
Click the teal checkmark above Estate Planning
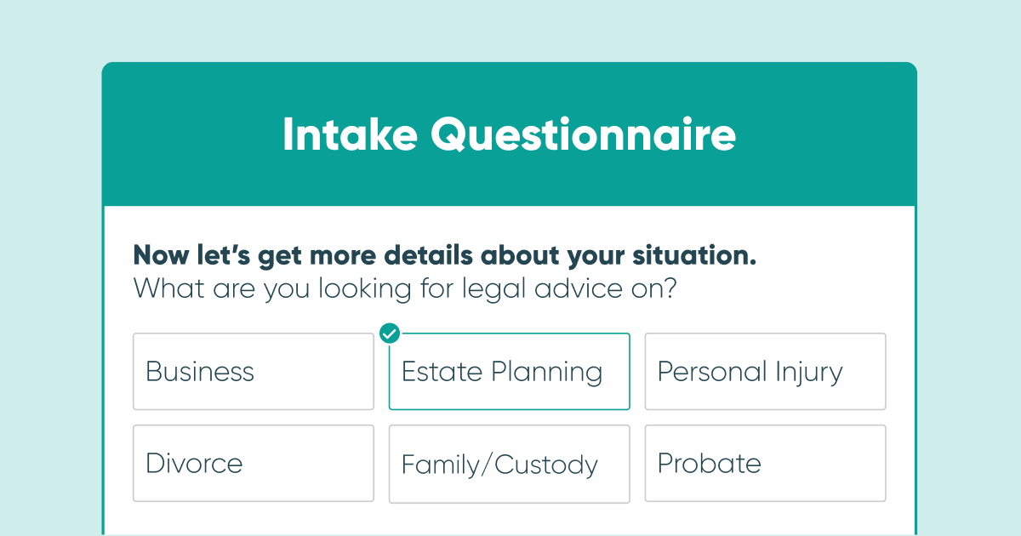point(390,334)
